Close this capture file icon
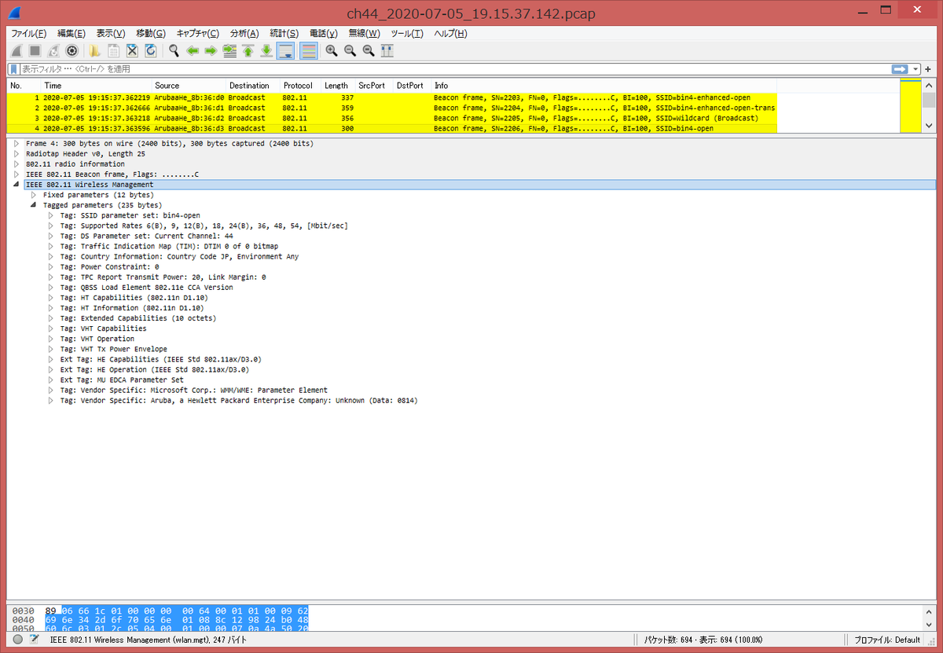943x653 pixels. pos(132,51)
